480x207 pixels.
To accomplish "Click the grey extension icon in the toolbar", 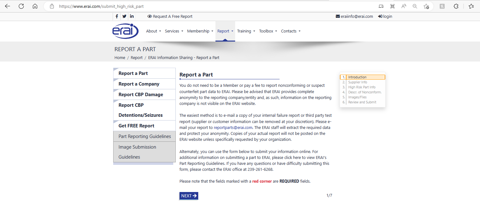I will click(442, 6).
